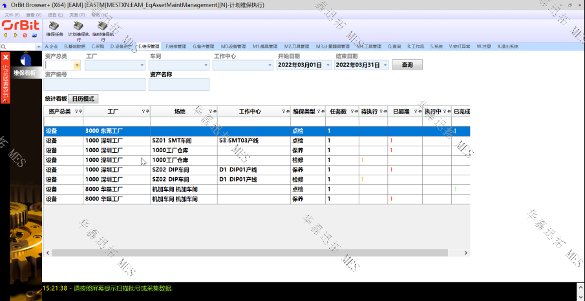Close the red 计划维保执行 side tab
This screenshot has height=301, width=585.
5,57
